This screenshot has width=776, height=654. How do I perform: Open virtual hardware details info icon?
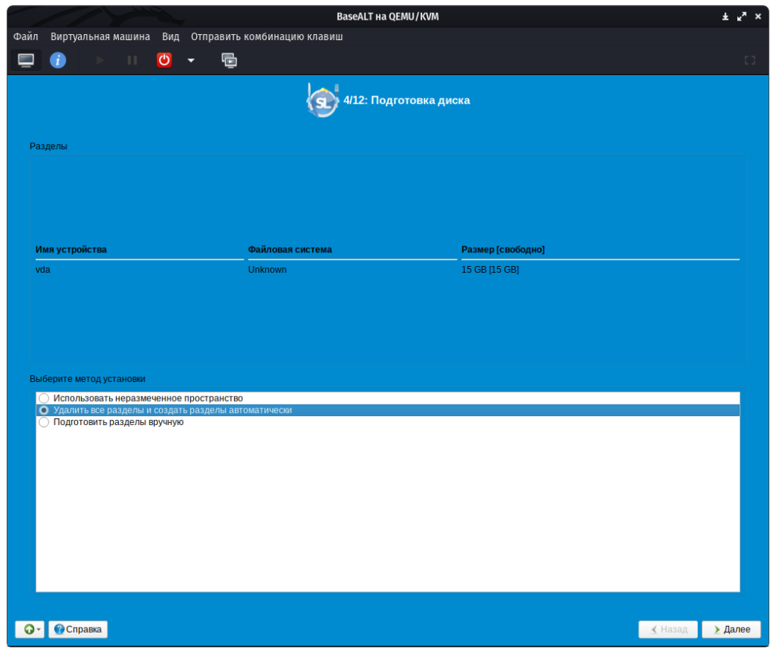tap(58, 60)
